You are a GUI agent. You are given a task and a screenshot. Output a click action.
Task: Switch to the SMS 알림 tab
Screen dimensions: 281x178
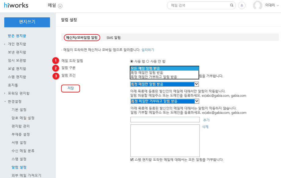(114, 38)
